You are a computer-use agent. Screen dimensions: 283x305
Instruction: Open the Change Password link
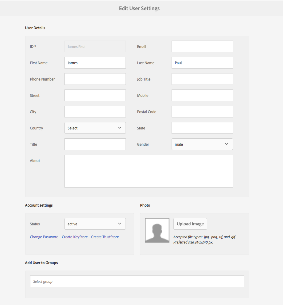click(44, 237)
